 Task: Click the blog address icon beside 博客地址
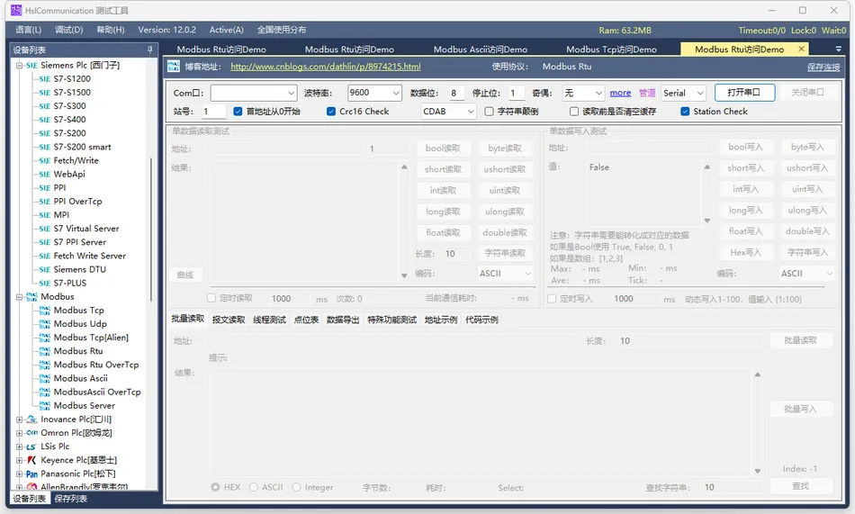tap(174, 67)
